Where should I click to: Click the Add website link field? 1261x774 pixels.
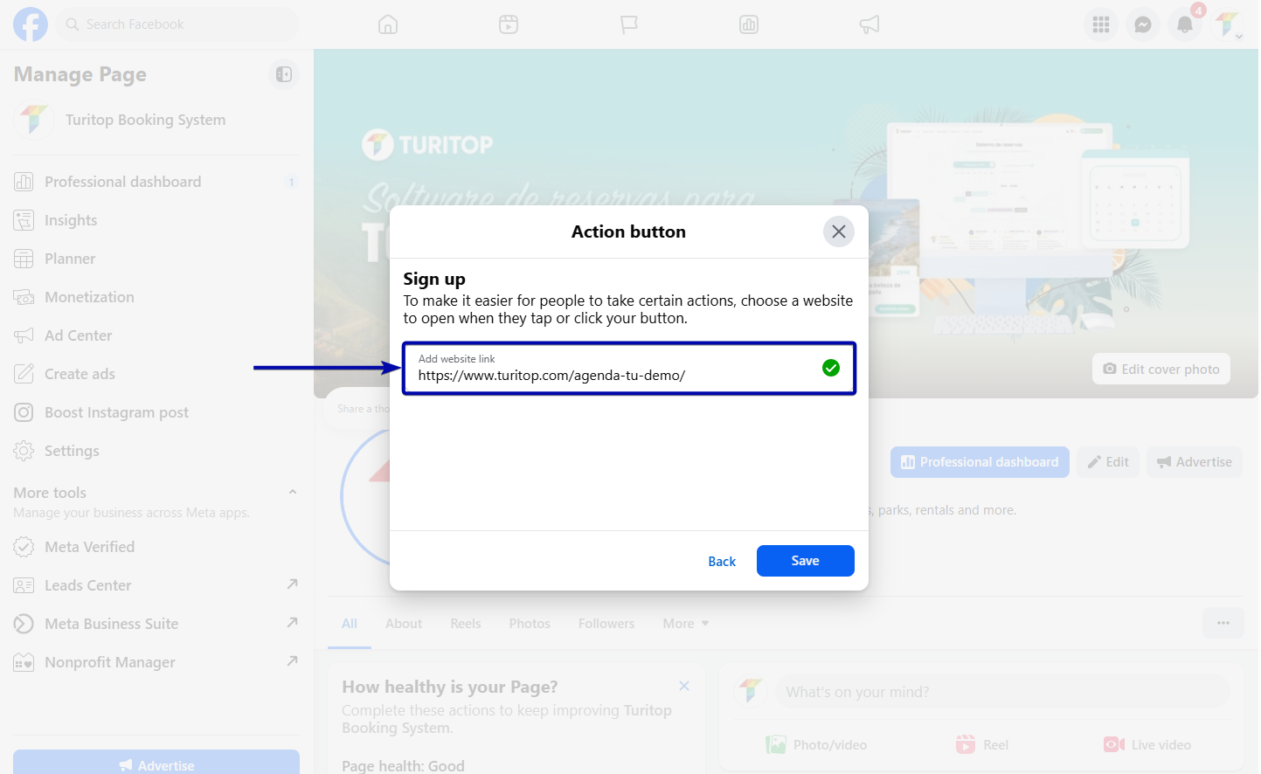tap(629, 368)
